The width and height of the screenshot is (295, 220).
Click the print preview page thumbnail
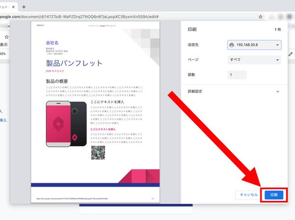point(95,112)
